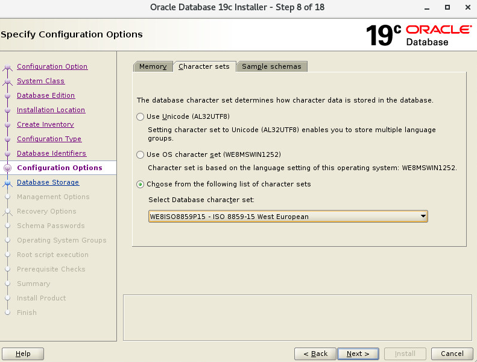The image size is (477, 362).
Task: Click the Next button
Action: click(358, 354)
